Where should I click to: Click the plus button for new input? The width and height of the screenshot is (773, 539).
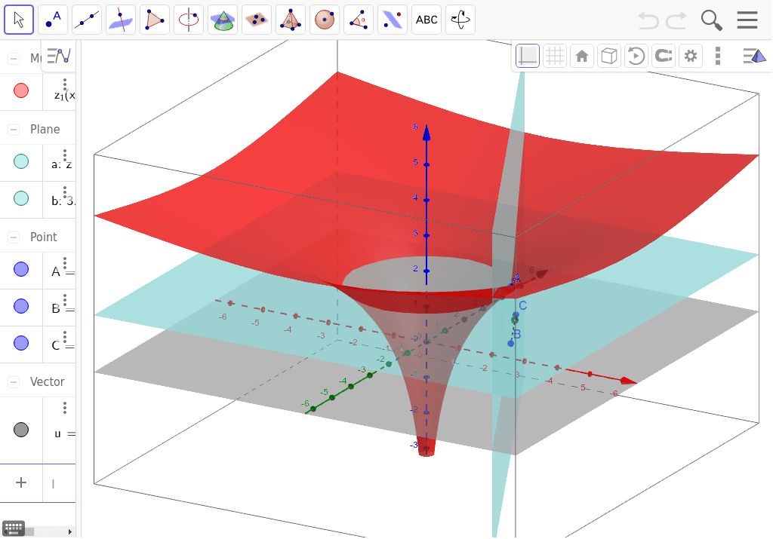point(21,482)
